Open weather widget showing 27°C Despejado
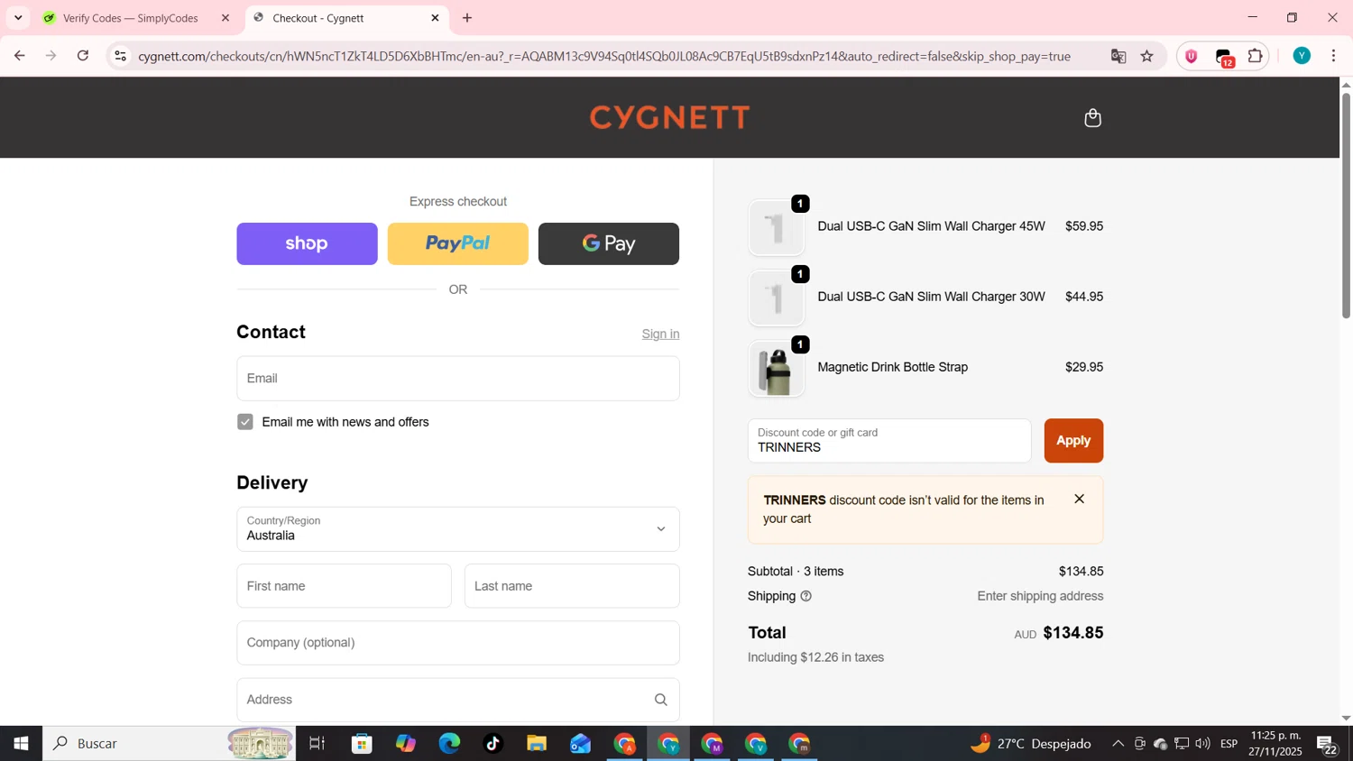 click(x=1030, y=744)
